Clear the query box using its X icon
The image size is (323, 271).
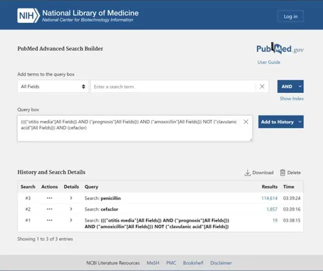[x=246, y=122]
